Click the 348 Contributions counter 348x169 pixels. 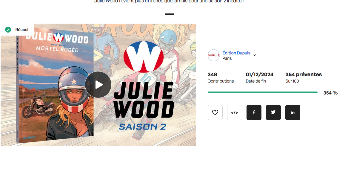pyautogui.click(x=221, y=77)
